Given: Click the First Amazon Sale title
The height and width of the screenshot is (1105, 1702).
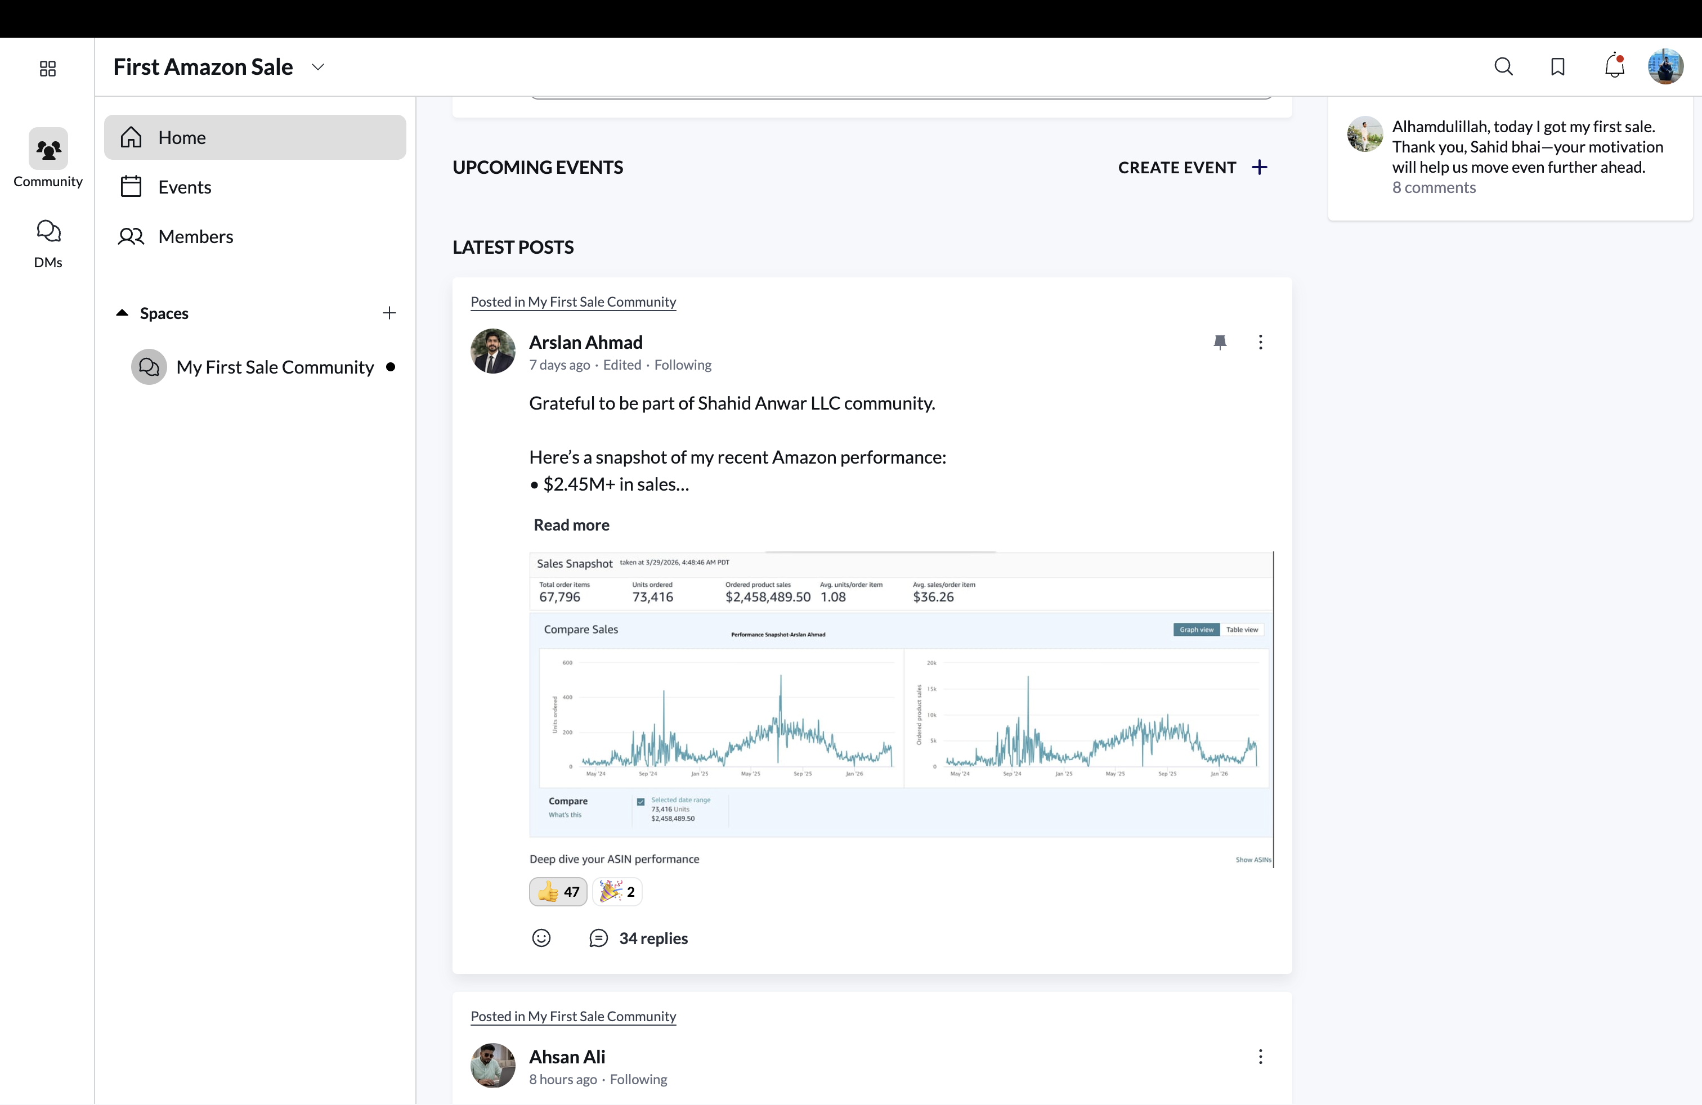Looking at the screenshot, I should (203, 67).
